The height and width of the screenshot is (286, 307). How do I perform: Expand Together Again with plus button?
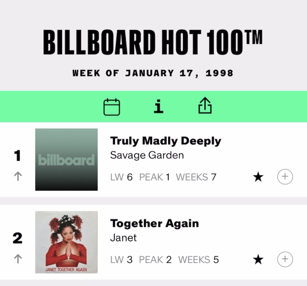[x=285, y=259]
